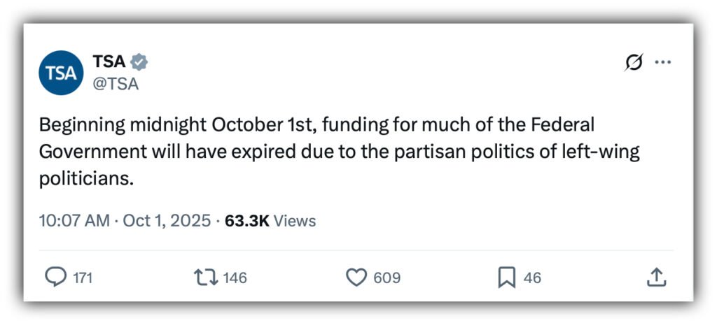This screenshot has height=325, width=717.
Task: Open the @TSA handle link
Action: coord(116,84)
